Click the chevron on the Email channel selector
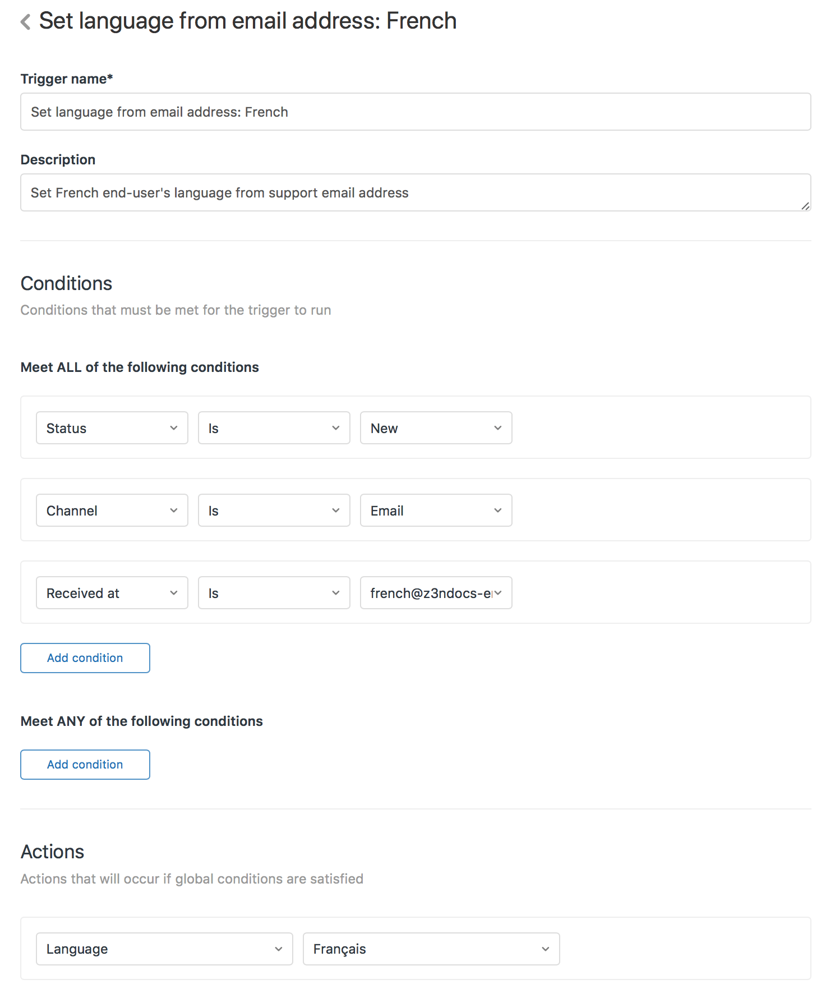Viewport: 826px width, 998px height. click(x=498, y=511)
